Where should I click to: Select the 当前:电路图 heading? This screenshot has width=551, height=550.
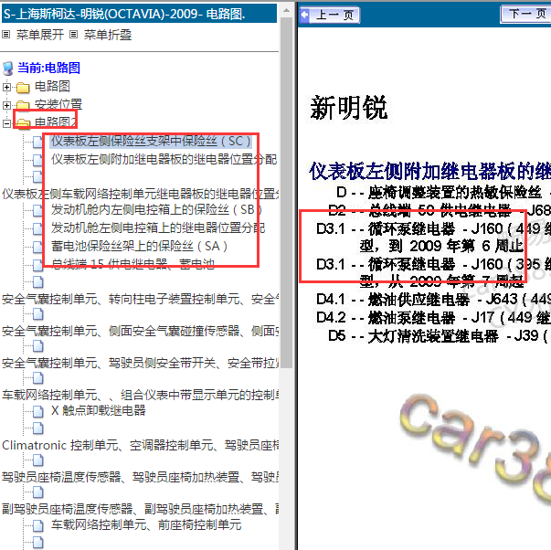coord(48,68)
